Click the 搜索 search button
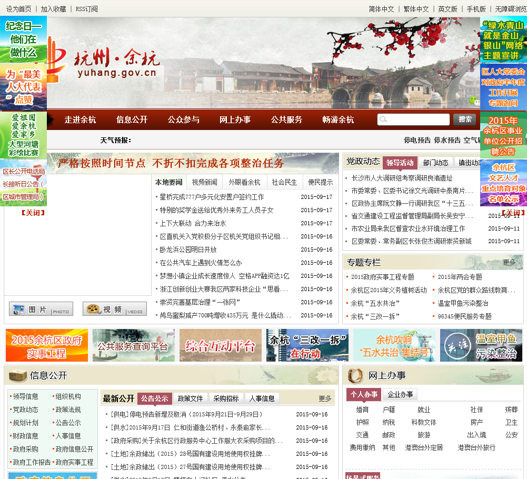Image resolution: width=527 pixels, height=479 pixels. click(x=464, y=119)
